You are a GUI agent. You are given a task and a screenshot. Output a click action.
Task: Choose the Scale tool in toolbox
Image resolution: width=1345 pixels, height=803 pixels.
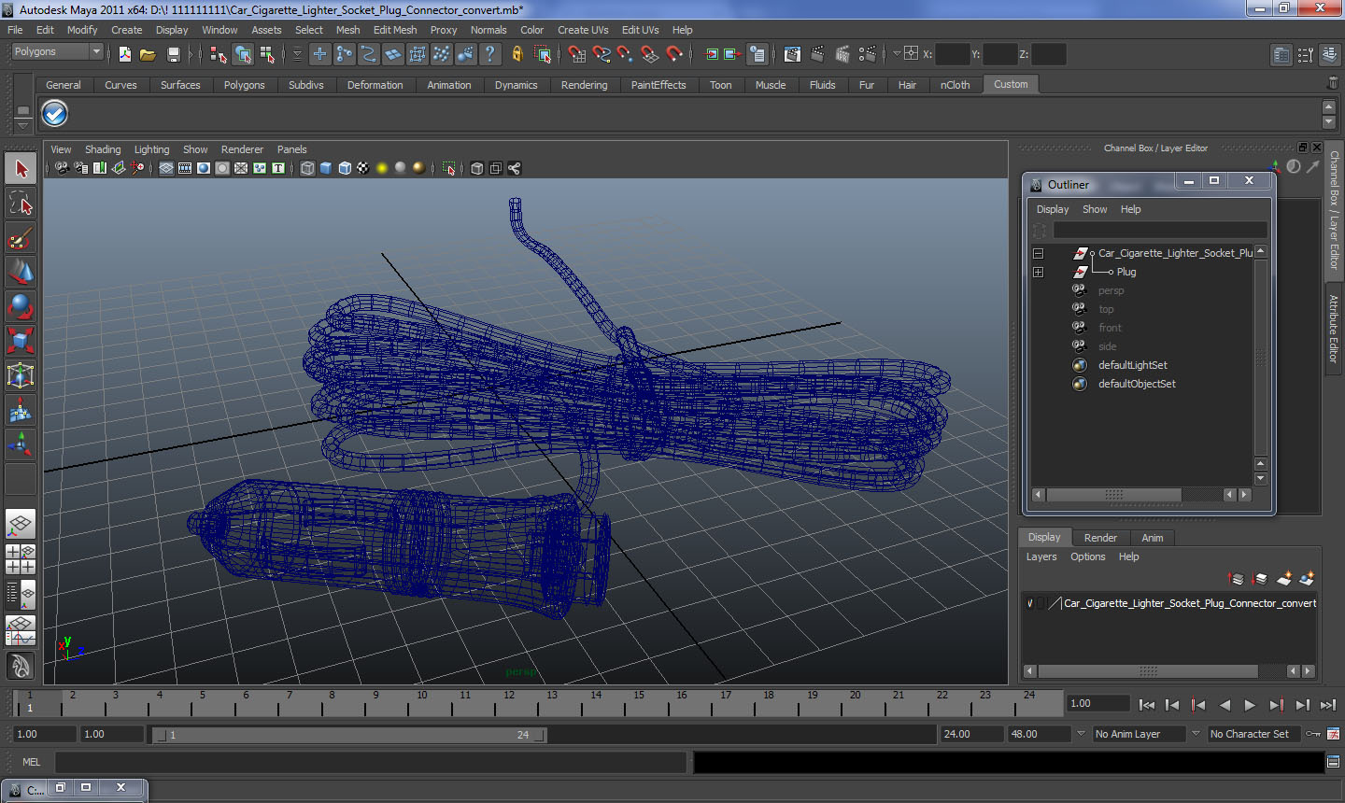21,341
